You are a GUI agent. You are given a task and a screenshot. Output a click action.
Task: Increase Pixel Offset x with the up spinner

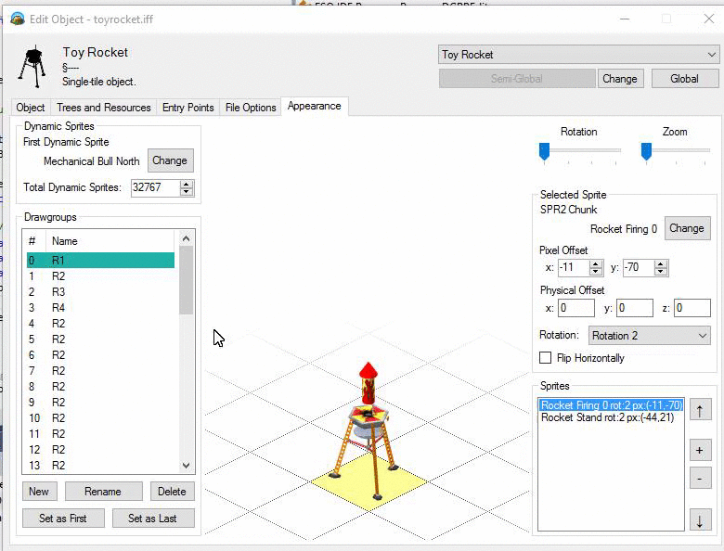(596, 264)
